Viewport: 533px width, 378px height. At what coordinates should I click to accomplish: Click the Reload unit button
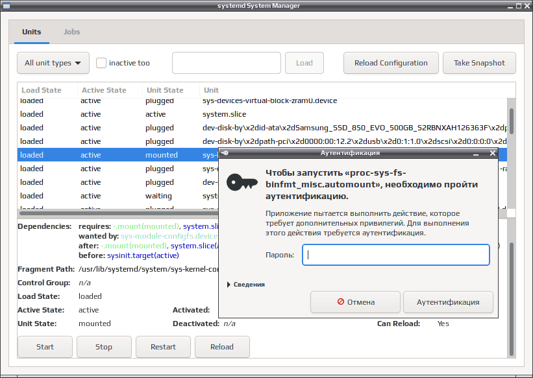click(222, 347)
